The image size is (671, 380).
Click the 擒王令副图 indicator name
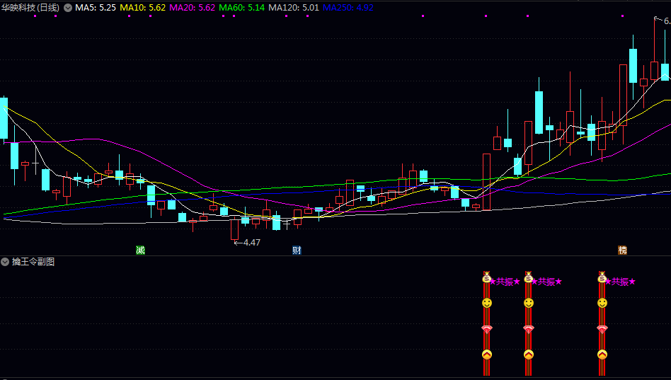click(33, 262)
